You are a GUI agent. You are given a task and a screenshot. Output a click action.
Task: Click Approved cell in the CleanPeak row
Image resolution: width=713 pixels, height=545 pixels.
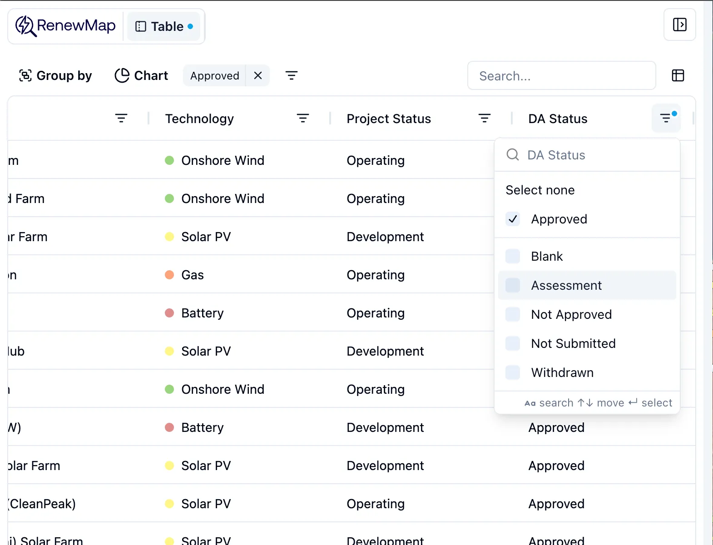click(556, 504)
